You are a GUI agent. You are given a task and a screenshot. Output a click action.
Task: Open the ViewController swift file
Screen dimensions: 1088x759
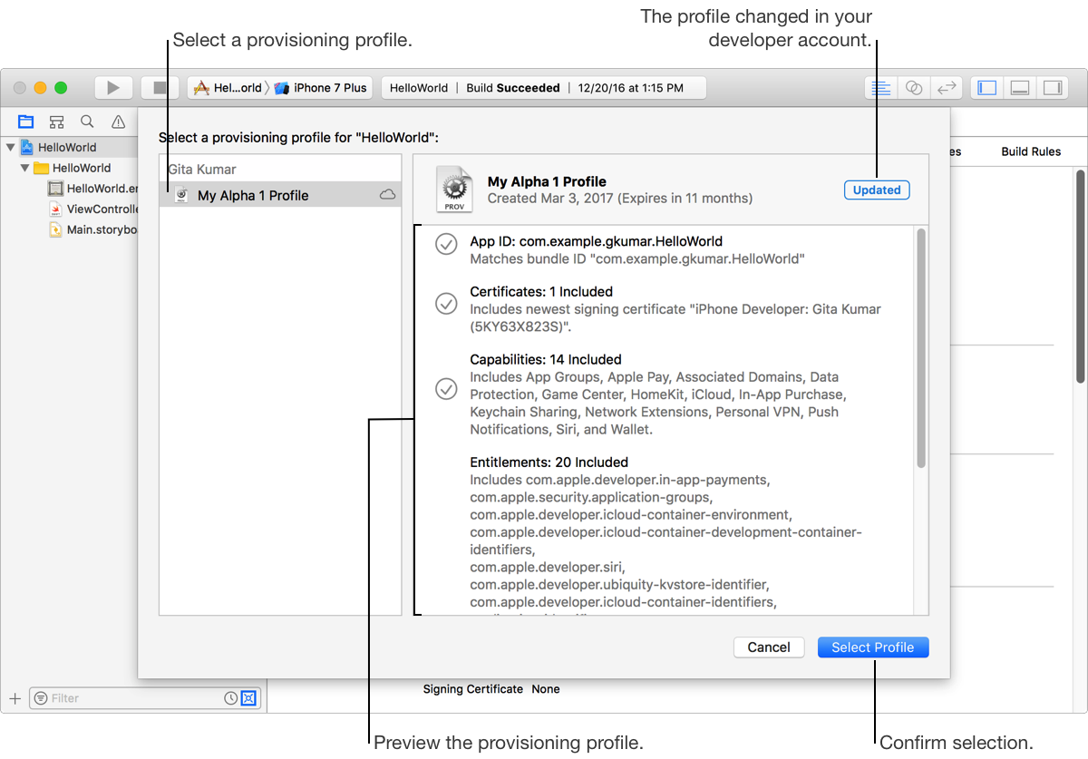(x=92, y=209)
